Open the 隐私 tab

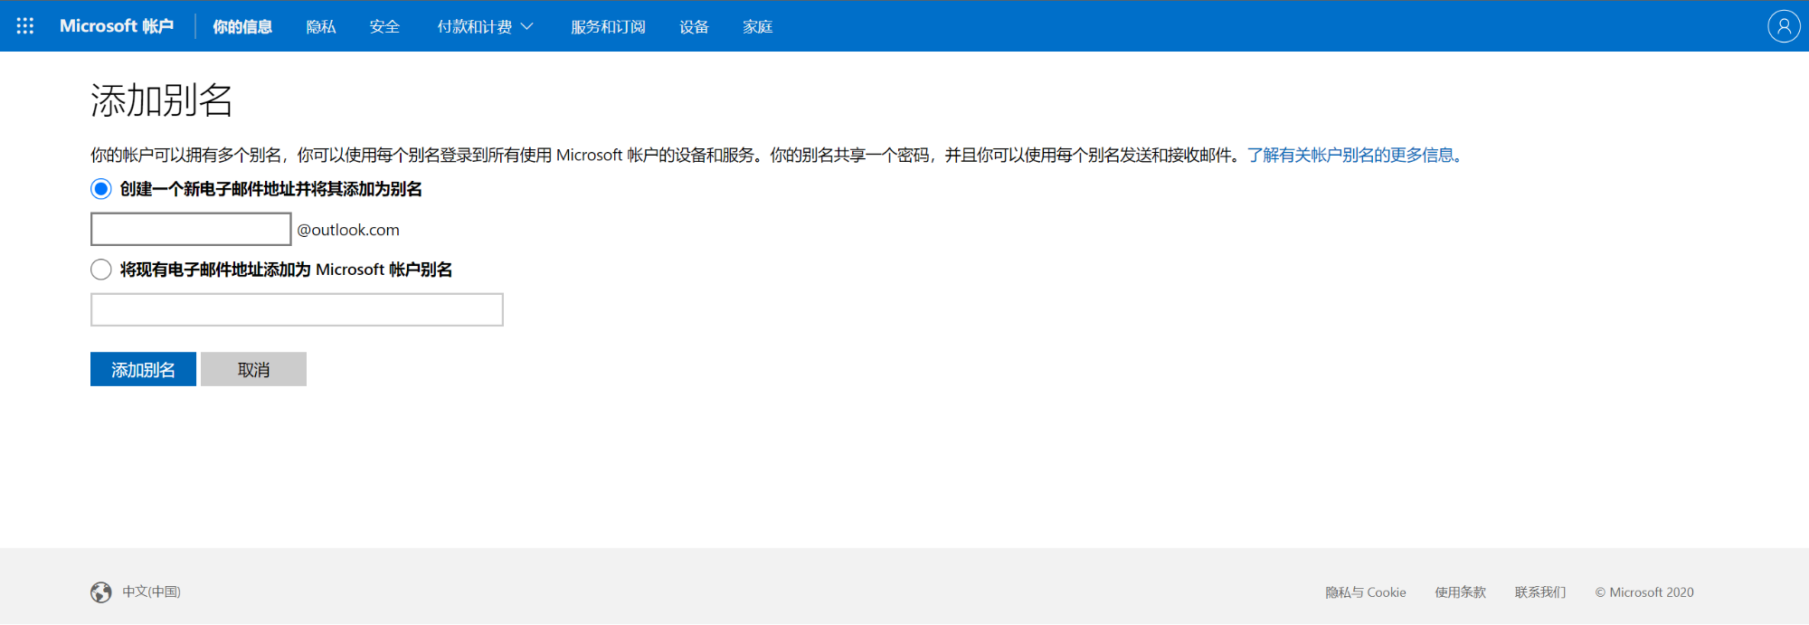click(x=321, y=27)
